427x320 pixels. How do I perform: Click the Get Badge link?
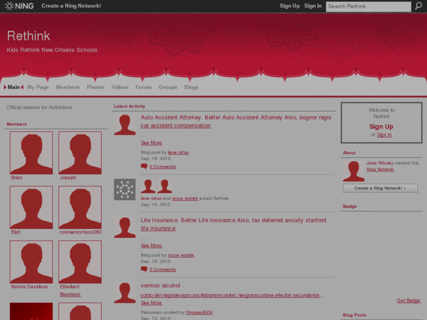408,301
